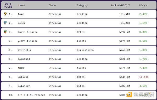Click the gold trophy icon for Aave
The width and height of the screenshot is (157, 100).
[x=5, y=14]
